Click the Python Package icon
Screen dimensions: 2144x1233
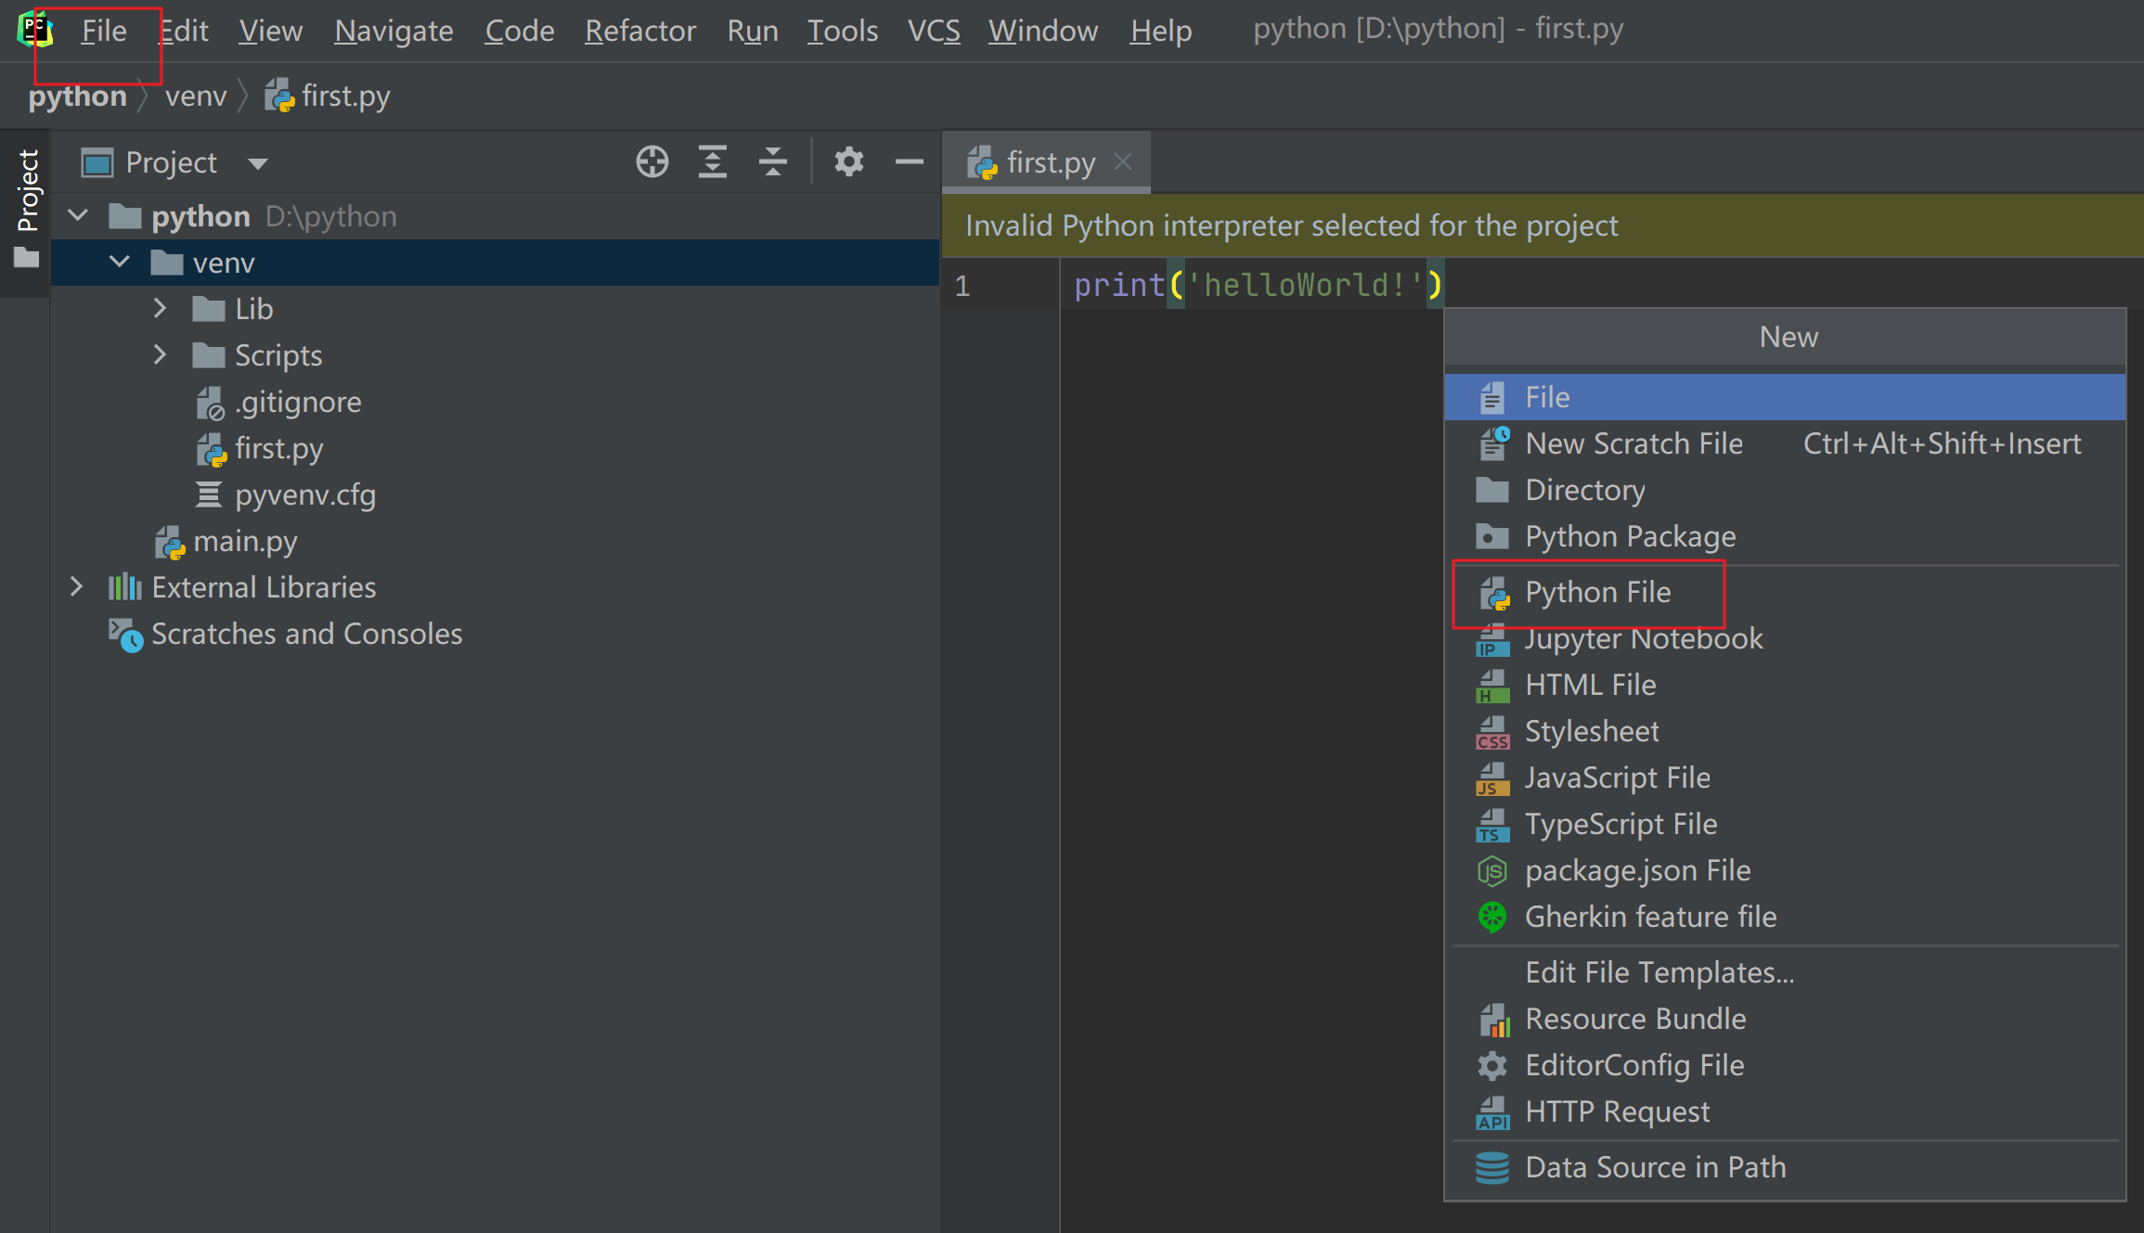tap(1492, 536)
